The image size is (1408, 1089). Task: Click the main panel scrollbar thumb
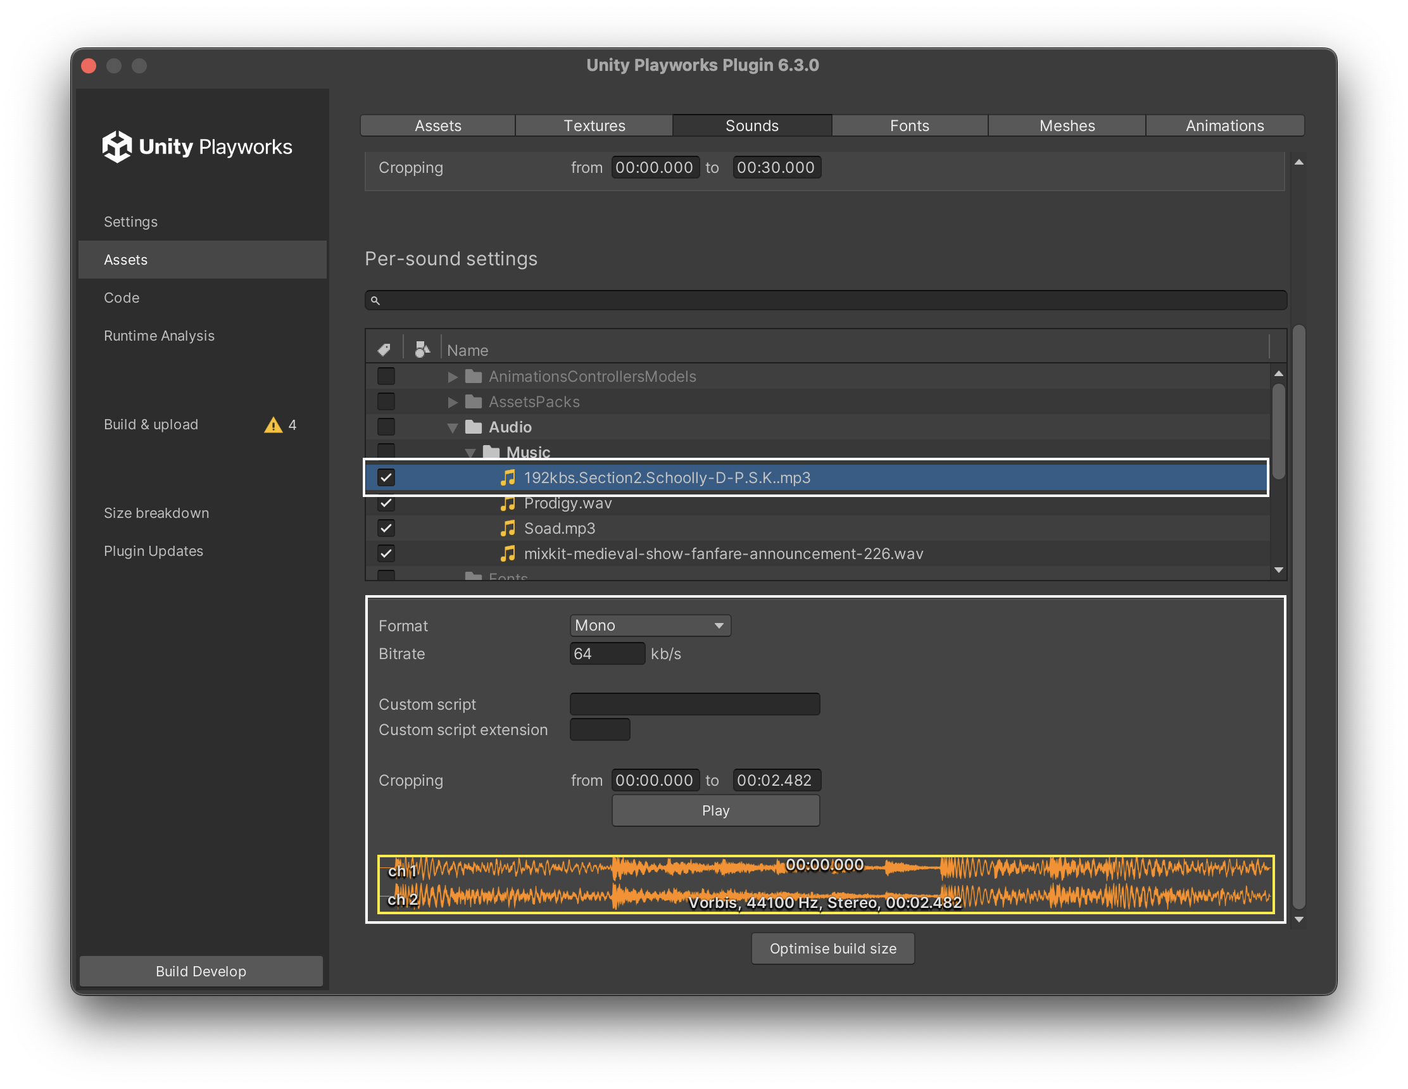coord(1299,616)
